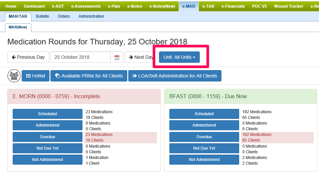The image size is (319, 178).
Task: Go to the Administration sub-tab
Action: pos(91,16)
